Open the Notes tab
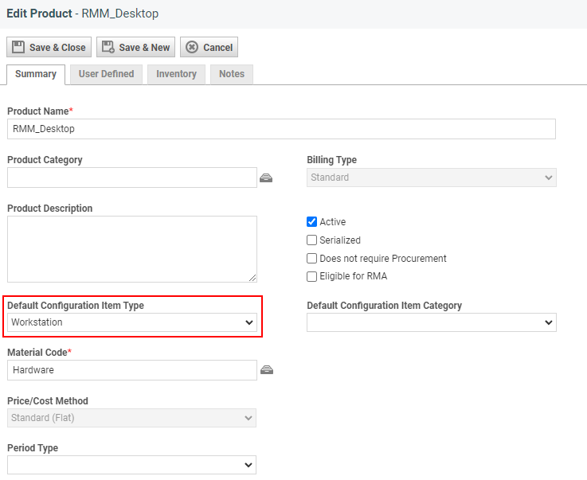This screenshot has width=587, height=480. (x=232, y=75)
